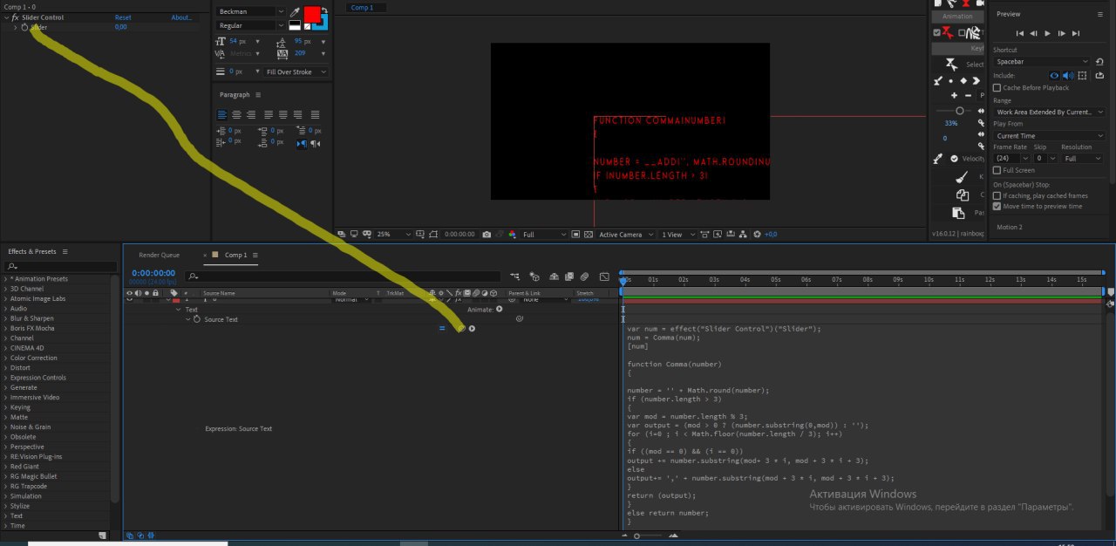This screenshot has width=1116, height=546.
Task: Open the timeline graph editor
Action: point(604,276)
